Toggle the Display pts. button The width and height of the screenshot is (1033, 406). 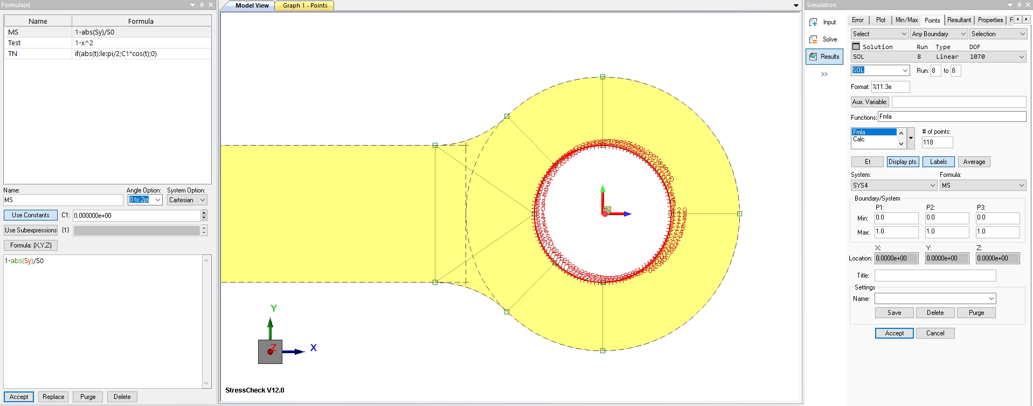click(903, 162)
